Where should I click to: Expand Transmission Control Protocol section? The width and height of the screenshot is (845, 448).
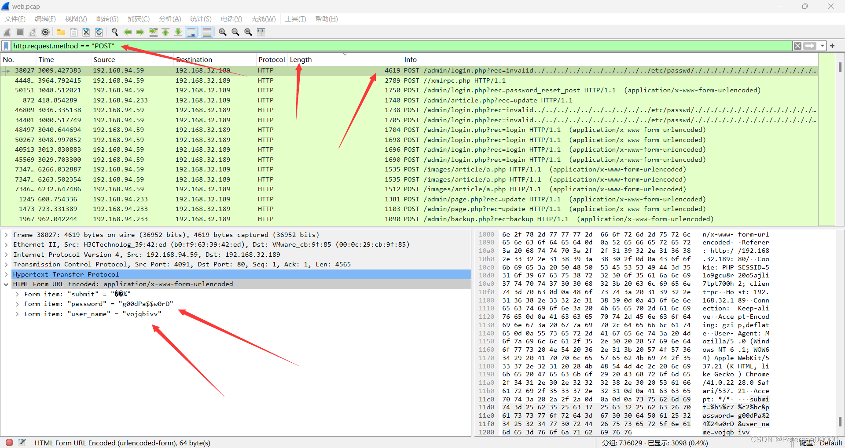pos(6,264)
